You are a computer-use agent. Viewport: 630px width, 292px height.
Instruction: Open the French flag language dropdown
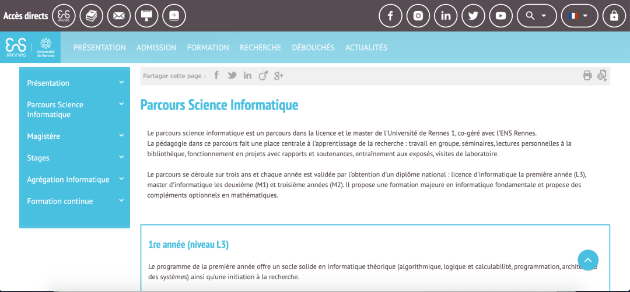coord(579,16)
